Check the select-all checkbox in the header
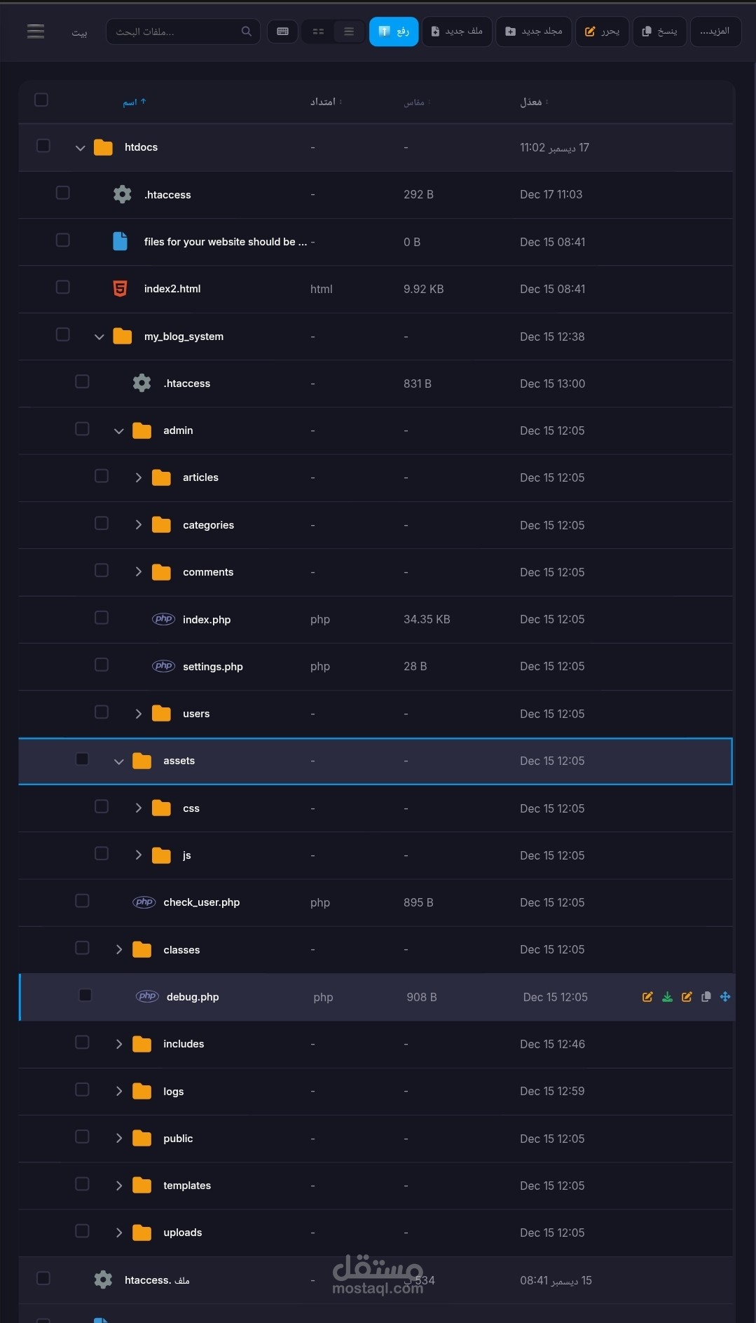Image resolution: width=756 pixels, height=1323 pixels. click(41, 100)
